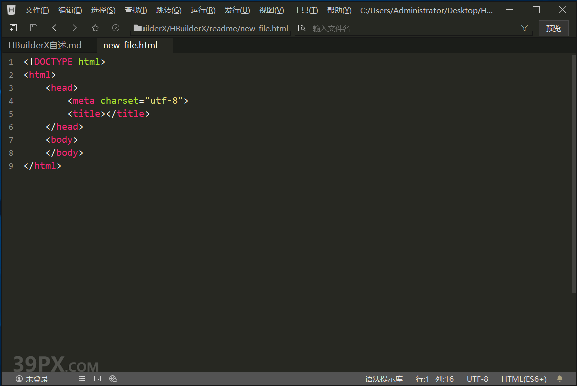Open the 文件(F) menu

coord(37,10)
